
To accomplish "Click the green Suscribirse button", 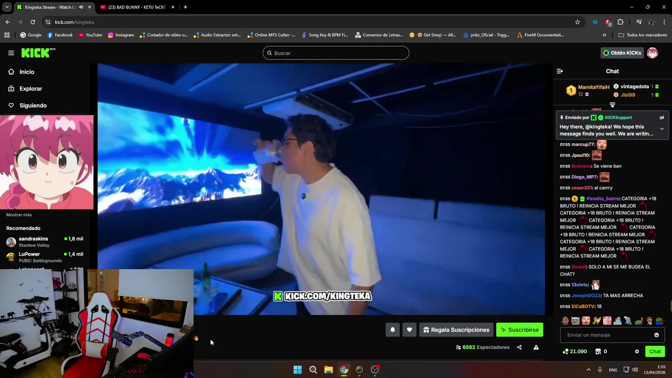I will (x=520, y=330).
